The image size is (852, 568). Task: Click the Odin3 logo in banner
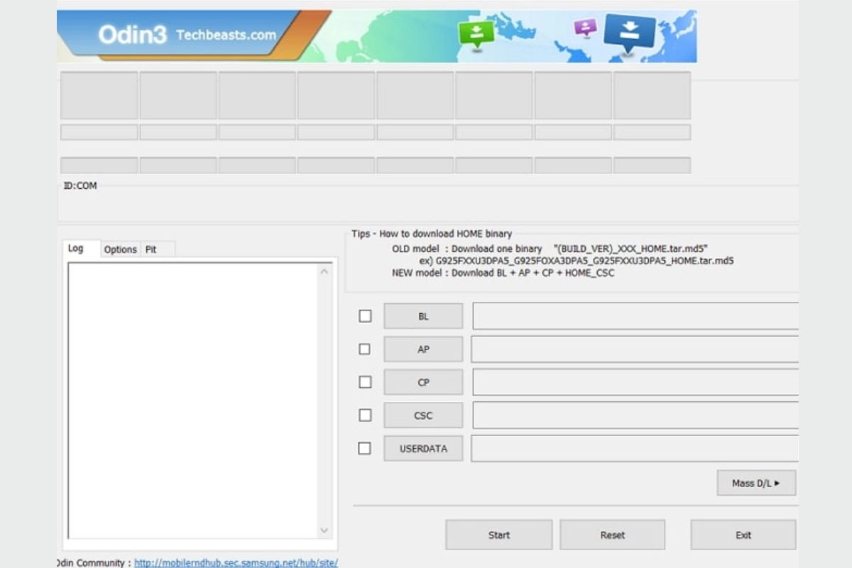pos(133,35)
